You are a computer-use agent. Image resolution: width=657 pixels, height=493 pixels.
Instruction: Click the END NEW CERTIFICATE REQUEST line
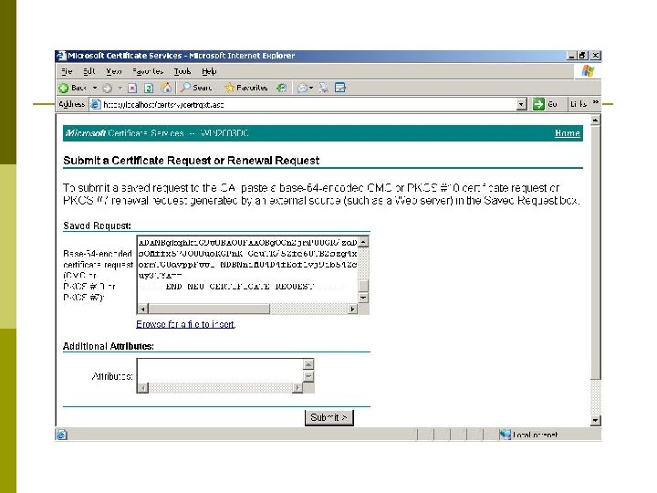pos(241,287)
